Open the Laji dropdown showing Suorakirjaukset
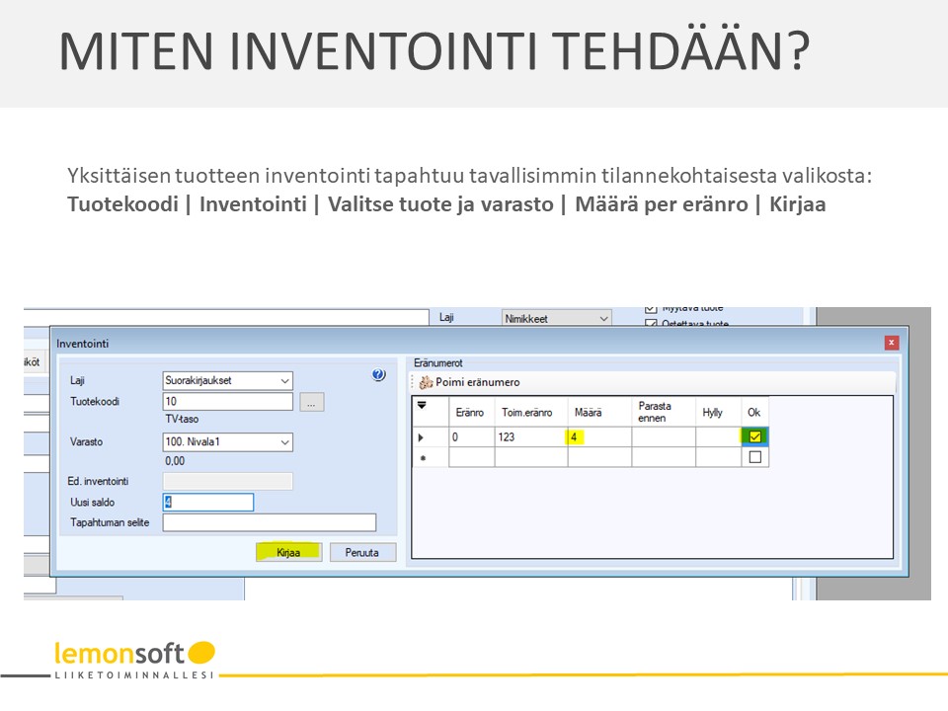Screen dimensions: 948x711 [x=286, y=381]
